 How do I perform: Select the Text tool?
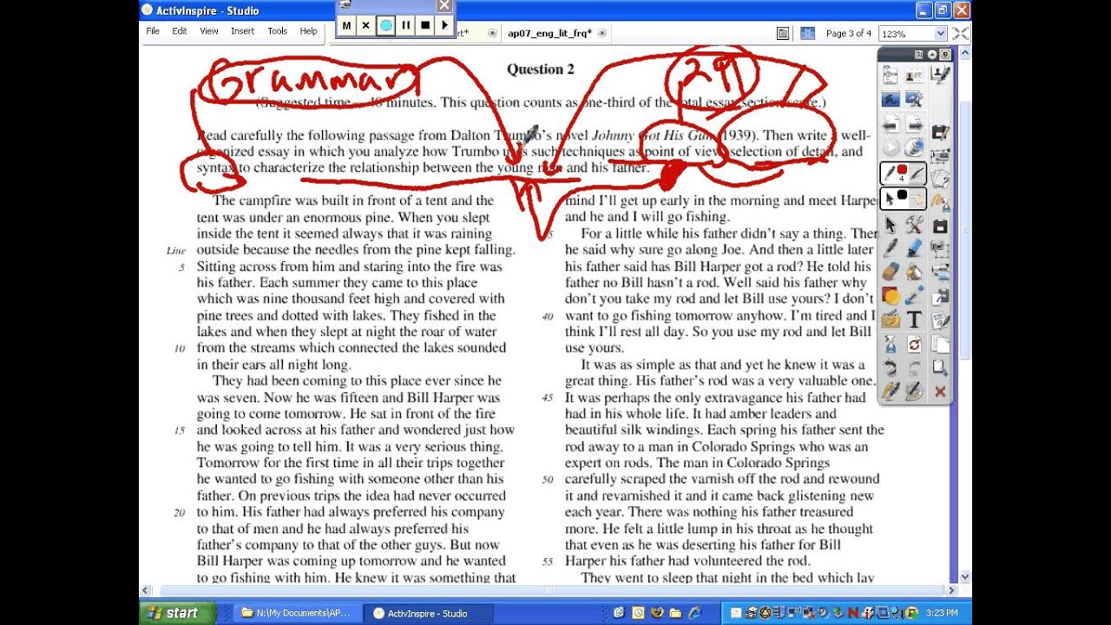[914, 320]
